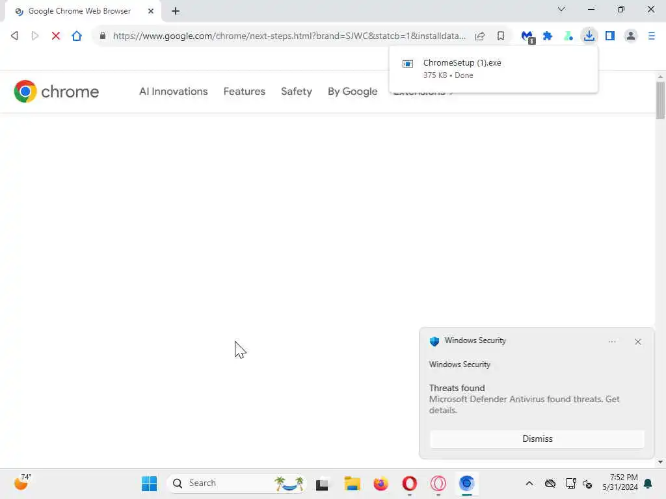This screenshot has height=499, width=666.
Task: Show hidden system tray icons
Action: [529, 483]
